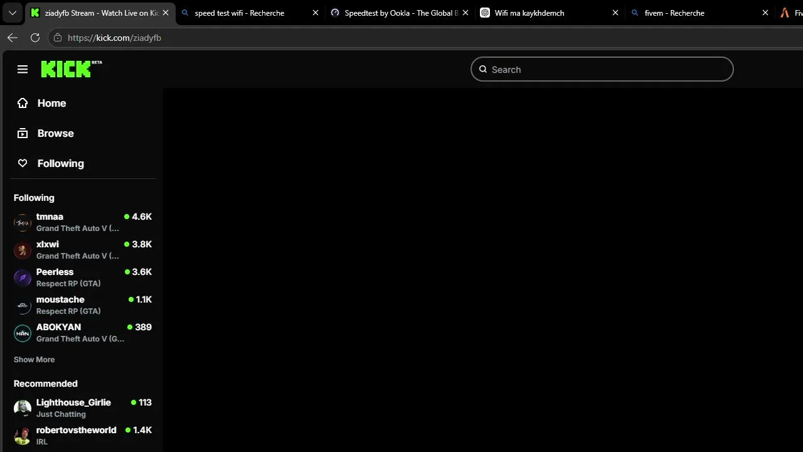803x452 pixels.
Task: Click the Browse icon in sidebar
Action: coord(23,133)
